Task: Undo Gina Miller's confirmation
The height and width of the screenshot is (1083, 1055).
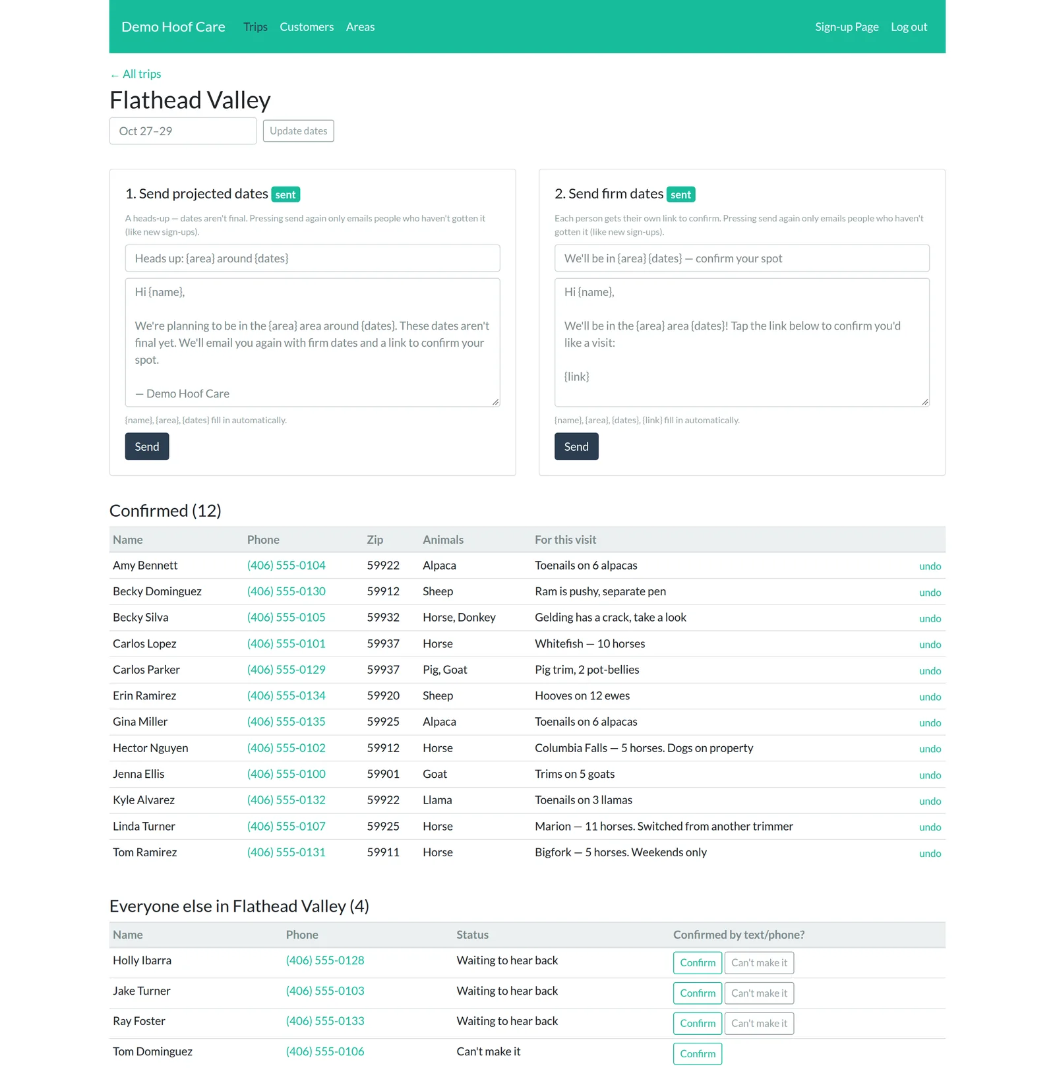Action: [930, 723]
